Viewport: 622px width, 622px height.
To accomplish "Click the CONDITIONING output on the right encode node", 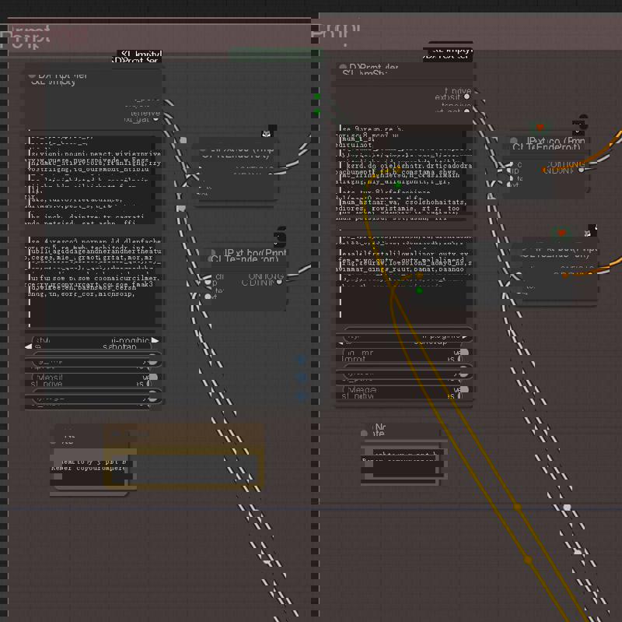I will tap(582, 170).
